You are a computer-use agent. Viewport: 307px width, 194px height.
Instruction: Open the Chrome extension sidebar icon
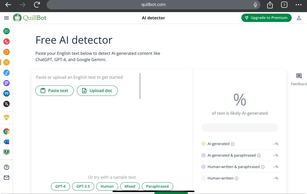pyautogui.click(x=7, y=131)
